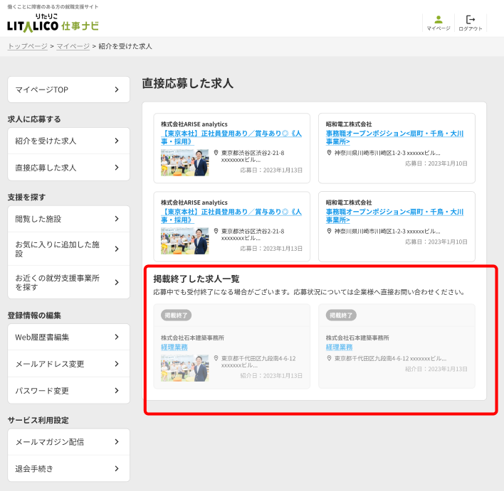The width and height of the screenshot is (504, 491).
Task: Click first 経理業務 link with thumbnail
Action: (x=174, y=347)
